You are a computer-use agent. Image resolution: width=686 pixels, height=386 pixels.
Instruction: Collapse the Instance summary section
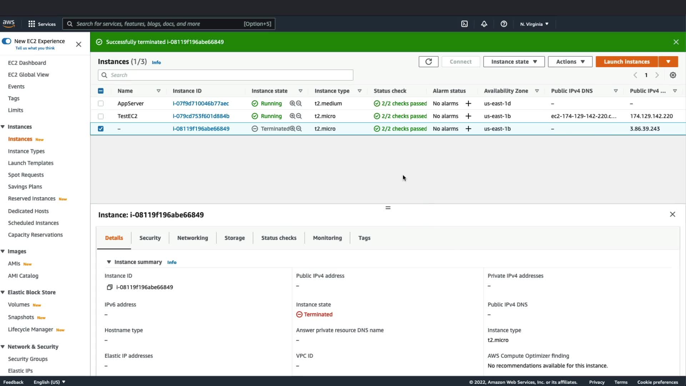109,262
